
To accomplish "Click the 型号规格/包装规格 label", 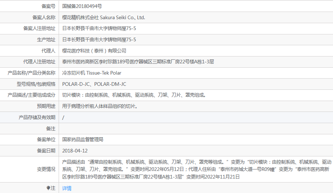I will 36,84.
